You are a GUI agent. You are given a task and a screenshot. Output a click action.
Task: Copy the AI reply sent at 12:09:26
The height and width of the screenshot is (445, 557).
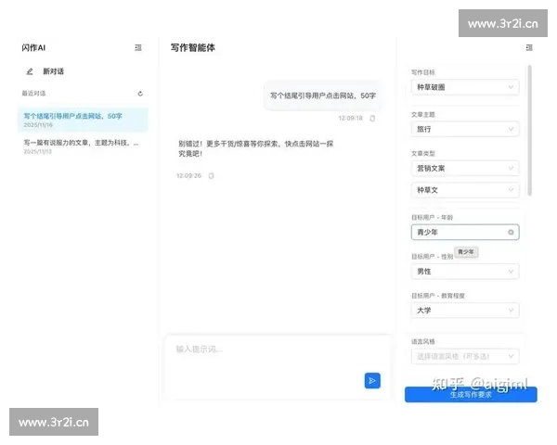click(211, 175)
